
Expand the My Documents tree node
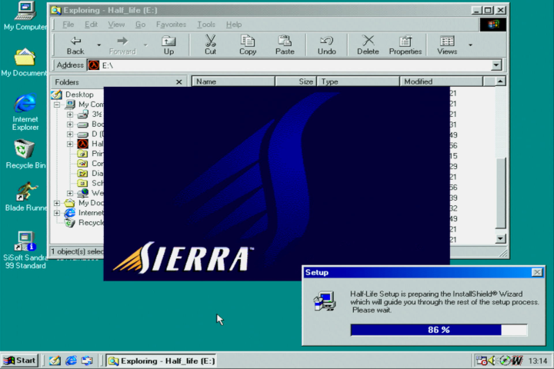[57, 204]
